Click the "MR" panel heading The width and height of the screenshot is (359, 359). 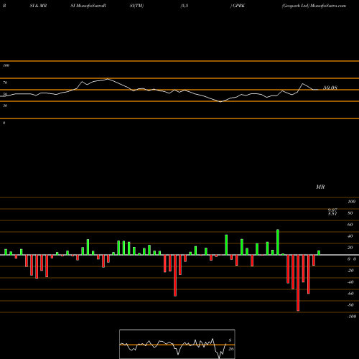coord(320,187)
